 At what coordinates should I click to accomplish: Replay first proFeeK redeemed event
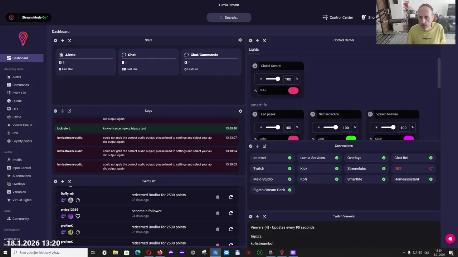click(x=231, y=229)
